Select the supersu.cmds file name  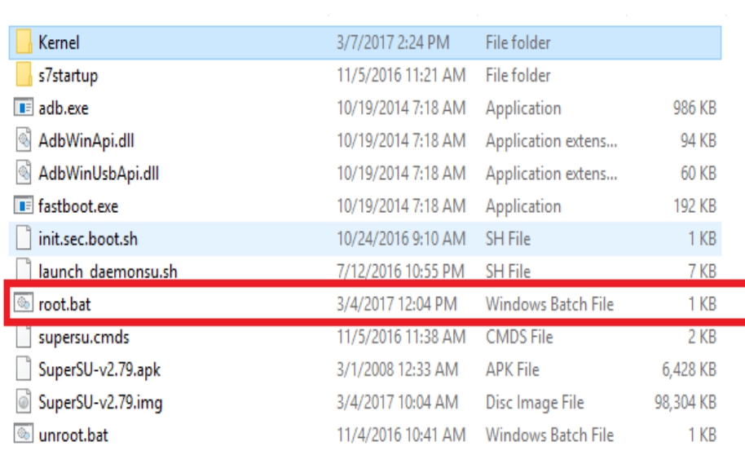coord(84,337)
